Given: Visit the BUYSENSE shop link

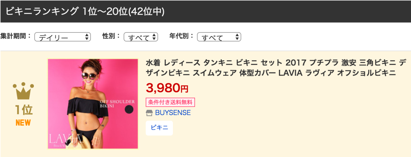Looking at the screenshot, I should pyautogui.click(x=173, y=113).
